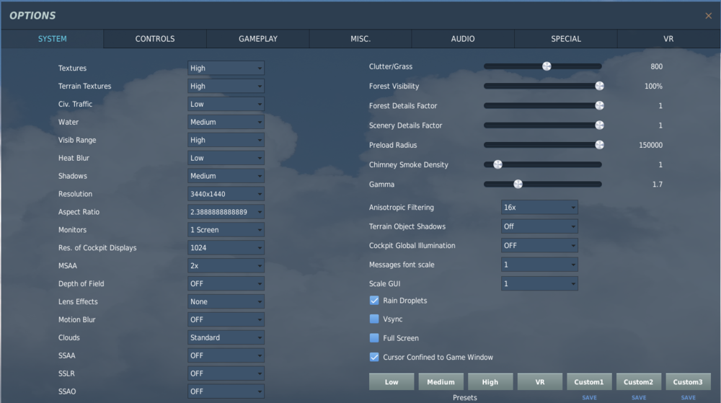Apply the Low preset

[392, 382]
